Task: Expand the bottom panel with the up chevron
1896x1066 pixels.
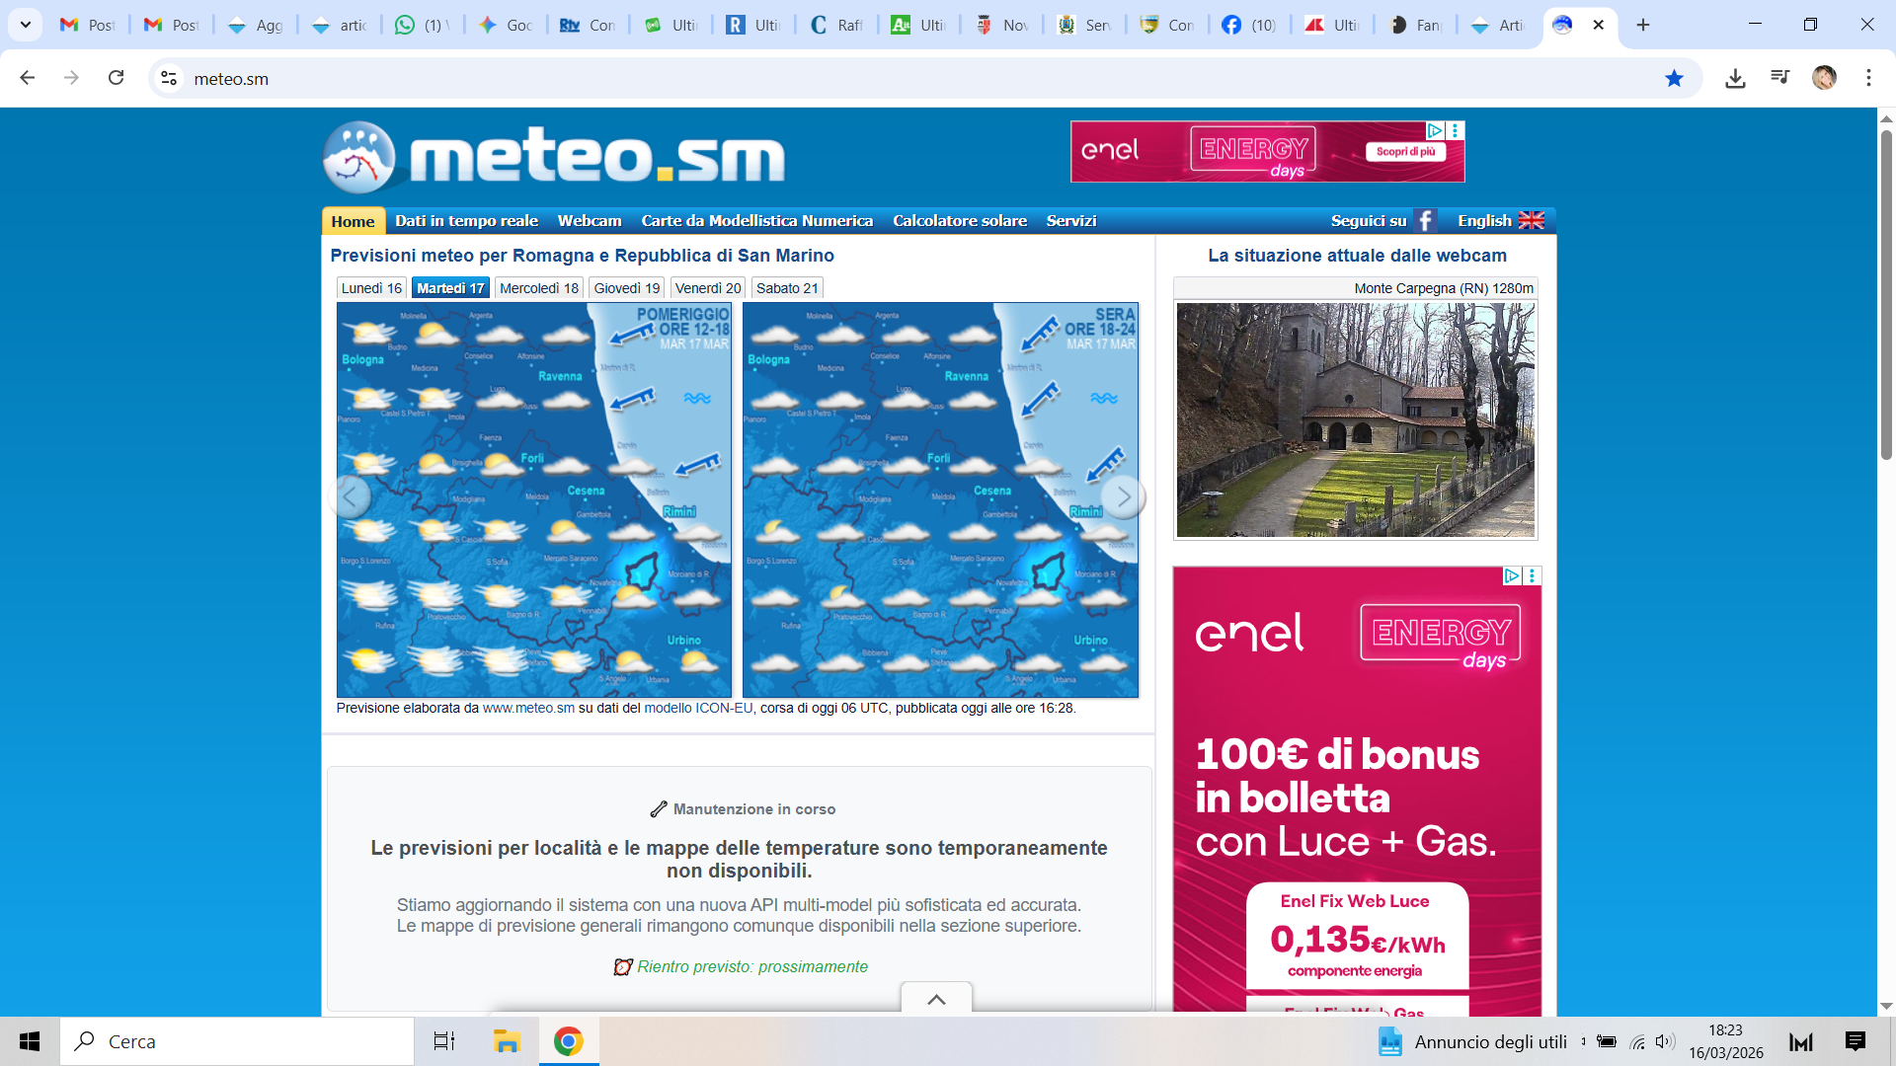Action: point(936,999)
